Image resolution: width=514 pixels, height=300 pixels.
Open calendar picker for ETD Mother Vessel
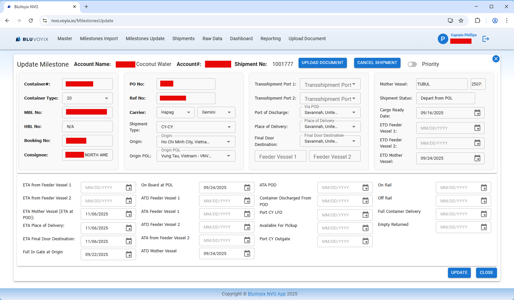click(x=477, y=158)
